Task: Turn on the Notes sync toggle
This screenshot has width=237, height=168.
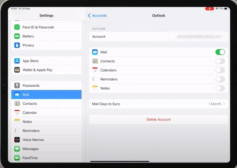Action: (220, 88)
